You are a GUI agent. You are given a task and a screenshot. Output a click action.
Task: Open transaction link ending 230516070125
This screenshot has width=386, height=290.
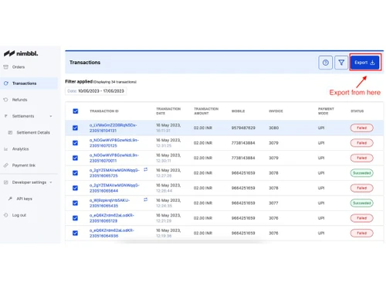(x=114, y=143)
